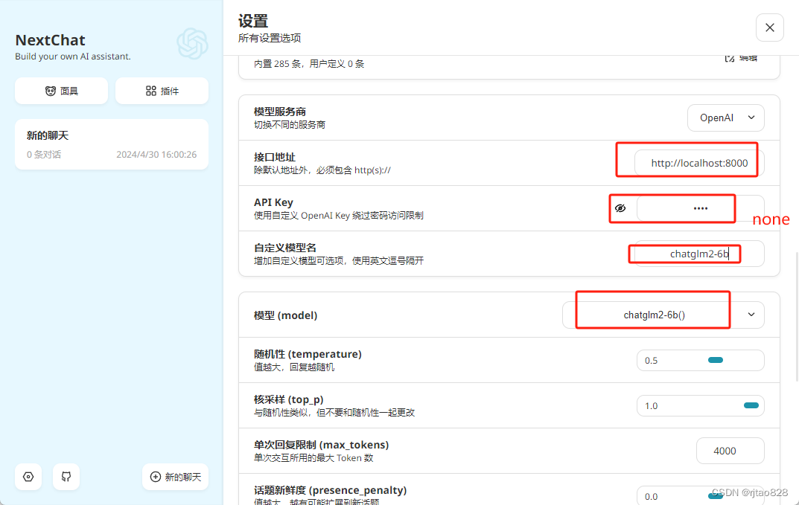Image resolution: width=799 pixels, height=505 pixels.
Task: Click the settings gear icon bottom left
Action: [x=28, y=477]
